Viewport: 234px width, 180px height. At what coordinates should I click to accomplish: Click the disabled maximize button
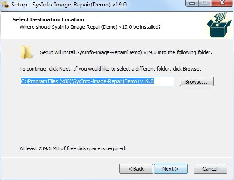coord(205,3)
